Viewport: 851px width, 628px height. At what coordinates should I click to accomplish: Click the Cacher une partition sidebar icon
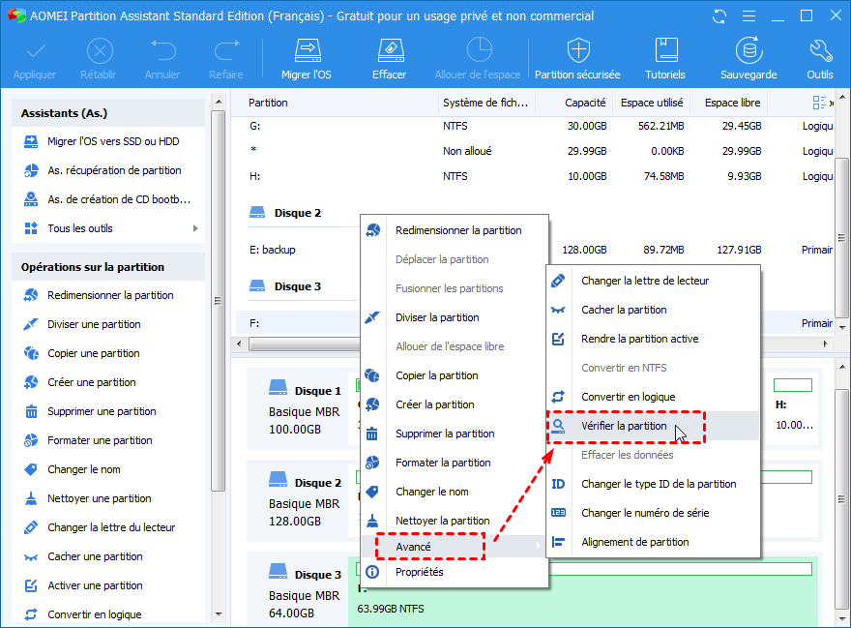click(32, 556)
